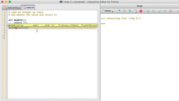Click the debug continue arrow icon
Screen dimensions: 179x101
pos(165,11)
